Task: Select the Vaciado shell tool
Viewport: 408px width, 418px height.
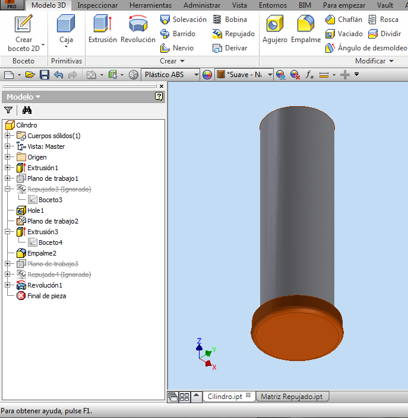Action: tap(344, 34)
